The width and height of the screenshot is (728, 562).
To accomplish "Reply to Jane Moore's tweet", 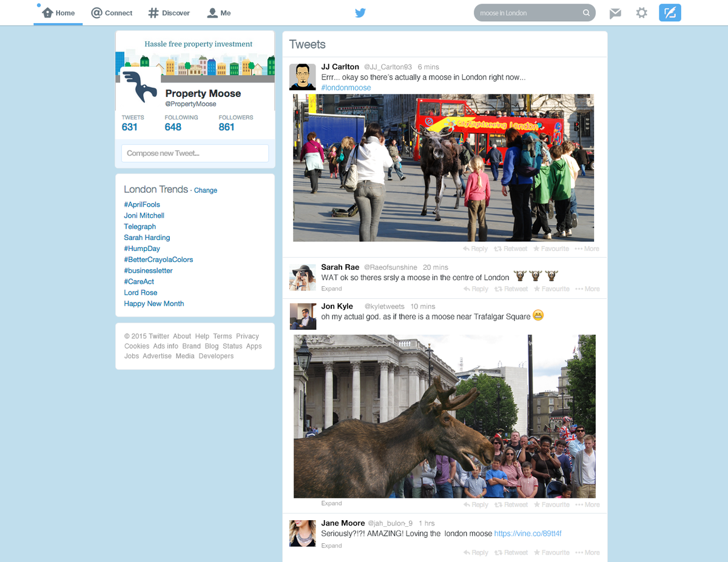I will tap(475, 552).
